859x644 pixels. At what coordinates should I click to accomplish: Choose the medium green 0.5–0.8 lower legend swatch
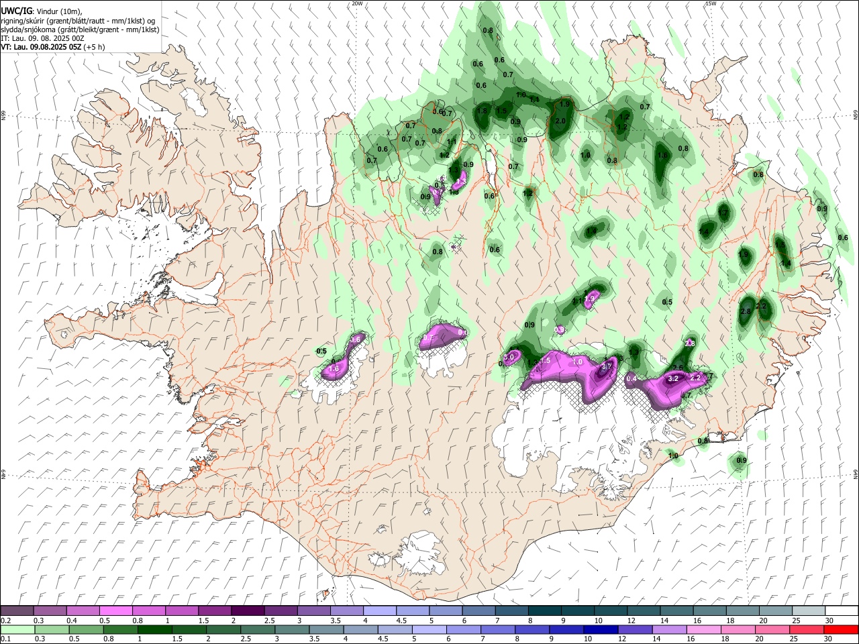pos(86,630)
